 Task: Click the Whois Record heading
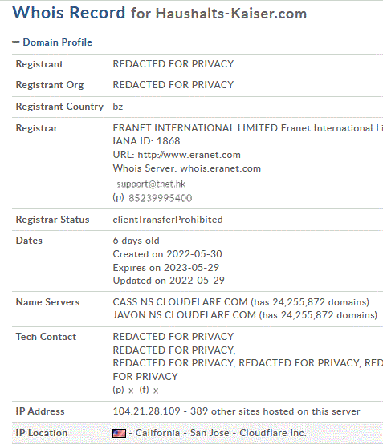click(69, 13)
